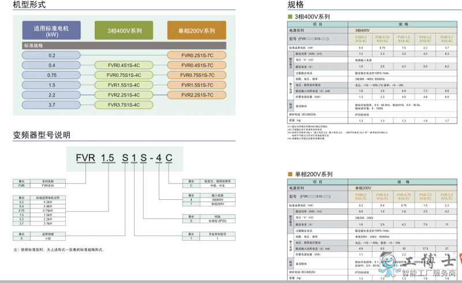This screenshot has width=462, height=283.
Task: Click the blue 1.5 kW pill
Action: (51, 85)
